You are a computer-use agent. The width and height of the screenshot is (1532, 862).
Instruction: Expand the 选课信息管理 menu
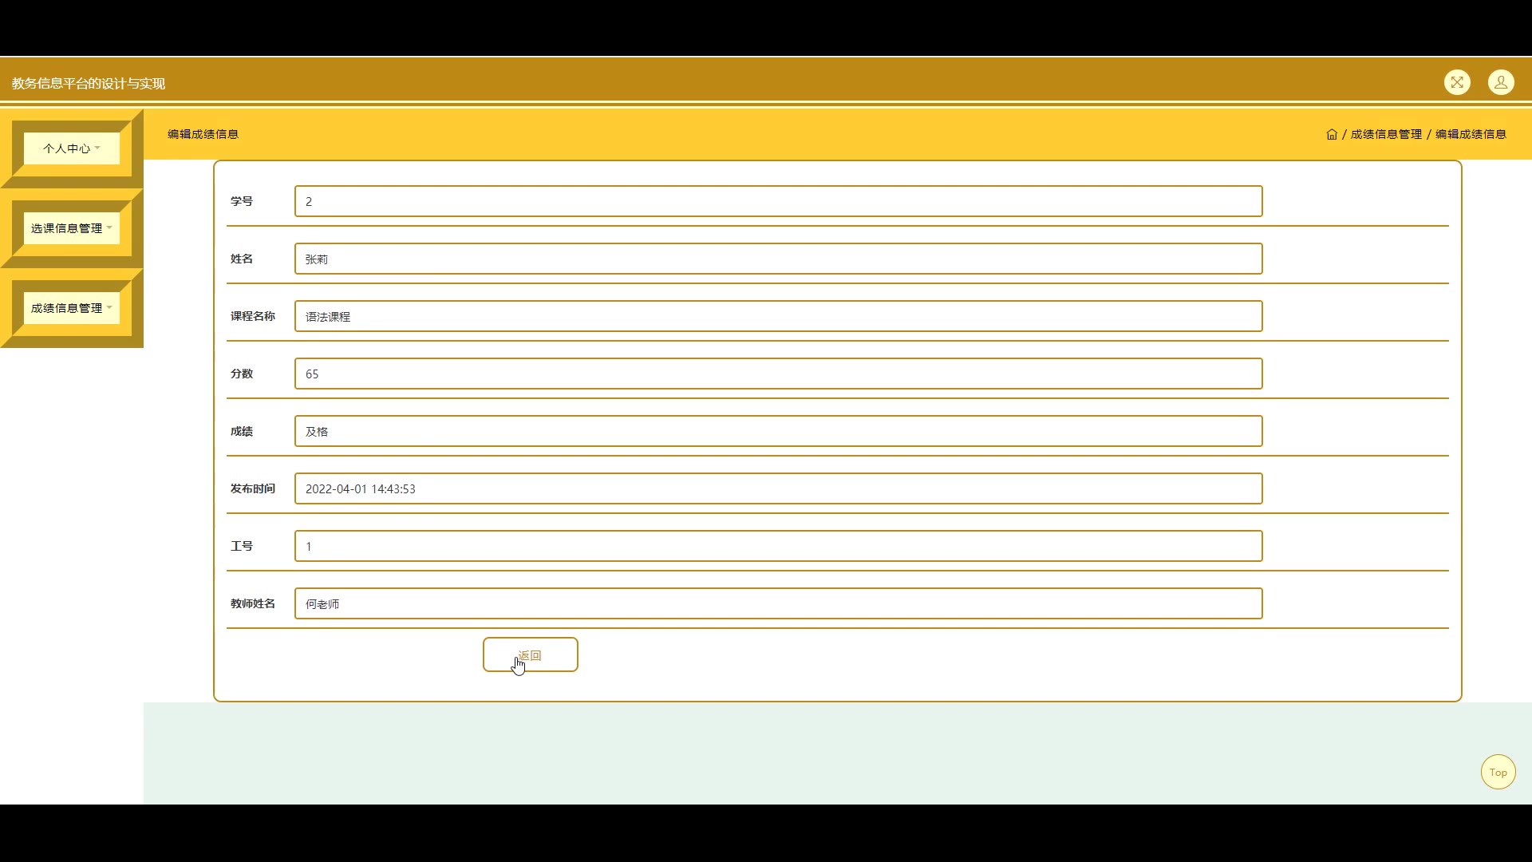72,228
